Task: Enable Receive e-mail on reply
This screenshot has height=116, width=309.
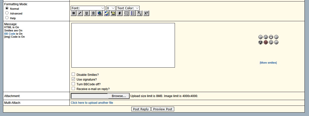Action: click(x=73, y=89)
